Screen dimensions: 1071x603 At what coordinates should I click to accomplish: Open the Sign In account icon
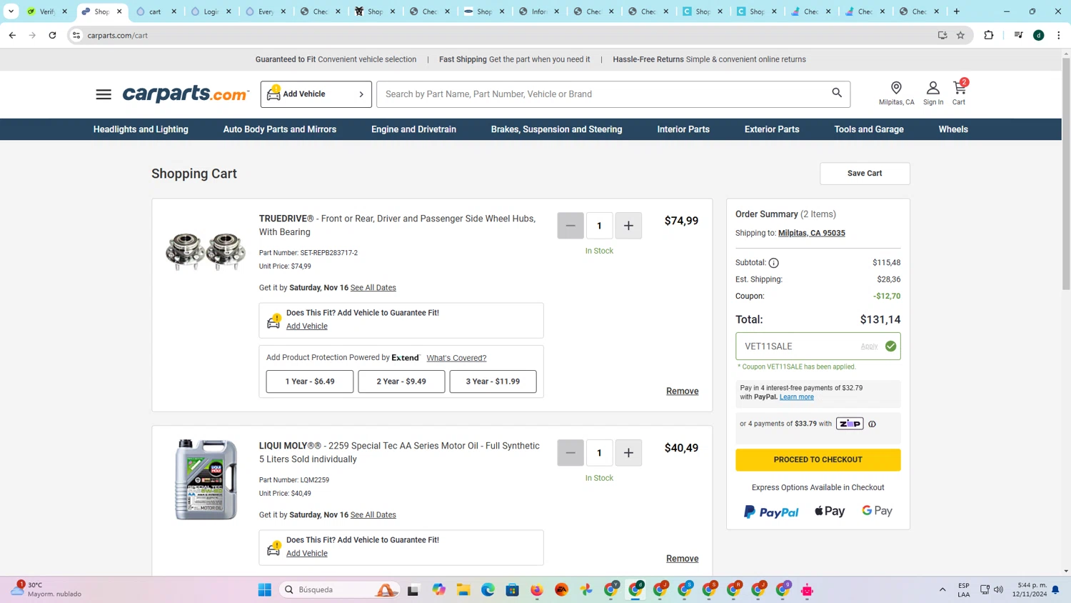tap(932, 93)
